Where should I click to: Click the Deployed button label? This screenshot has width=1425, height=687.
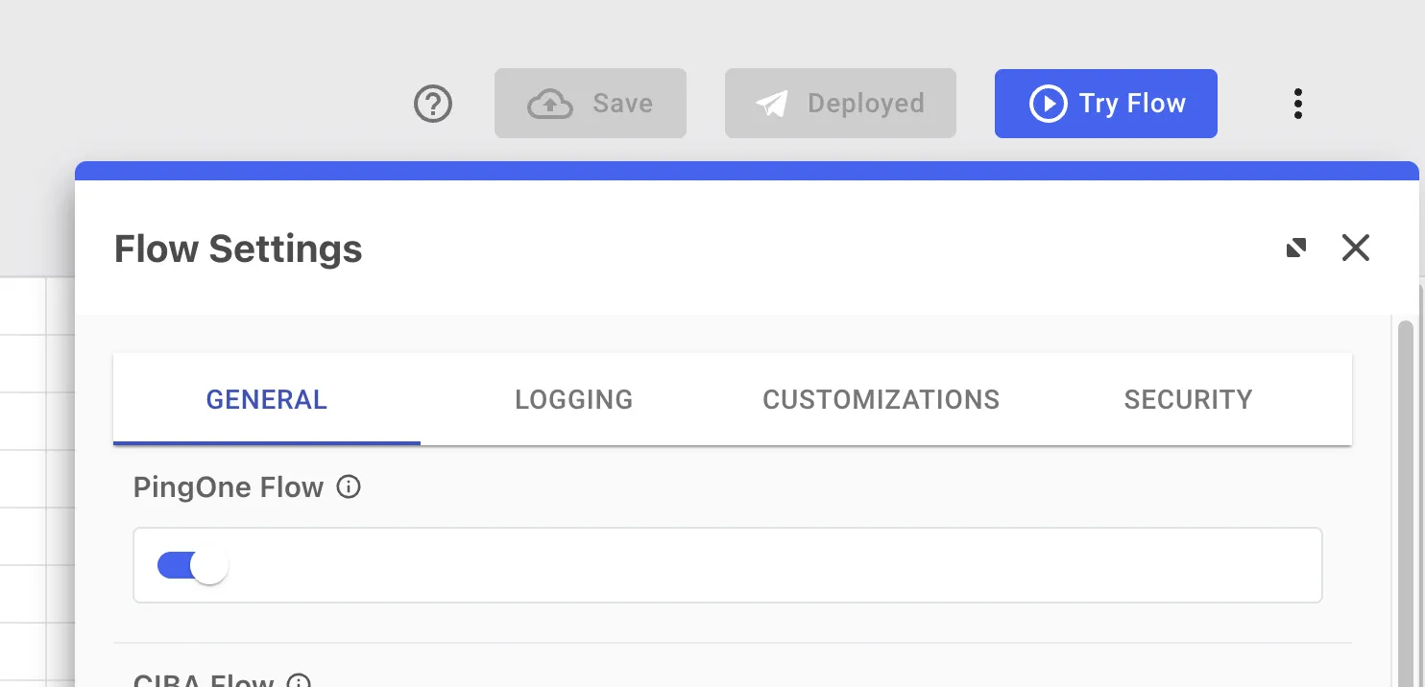[x=866, y=104]
